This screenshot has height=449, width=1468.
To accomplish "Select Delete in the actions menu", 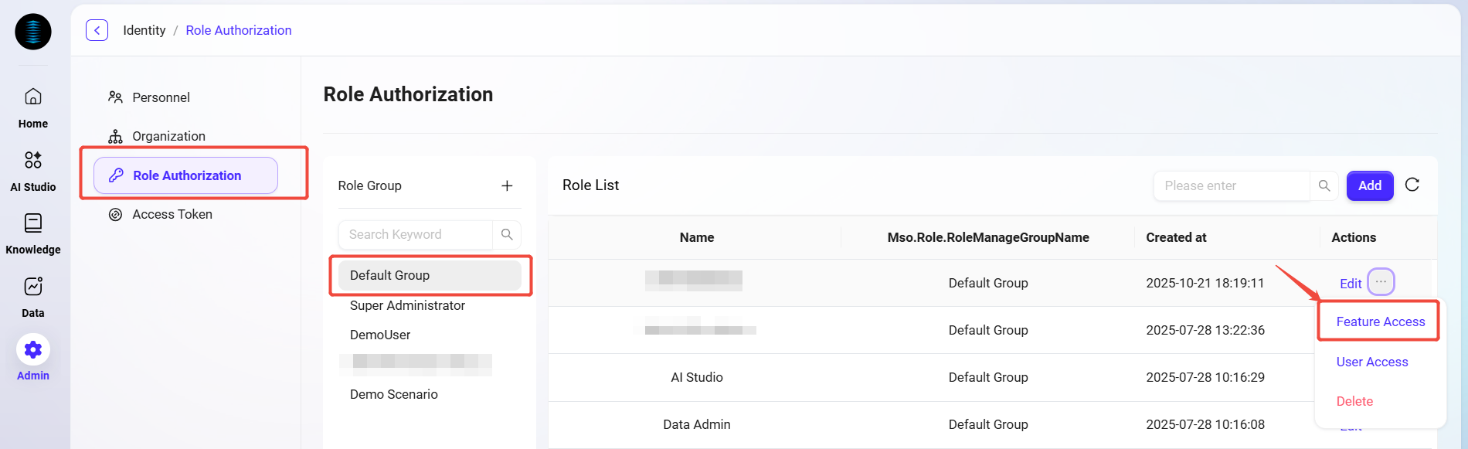I will coord(1354,401).
